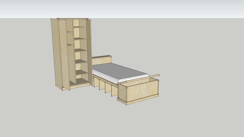Select the raised lid board of the chest
The image size is (244, 137).
tap(139, 79)
